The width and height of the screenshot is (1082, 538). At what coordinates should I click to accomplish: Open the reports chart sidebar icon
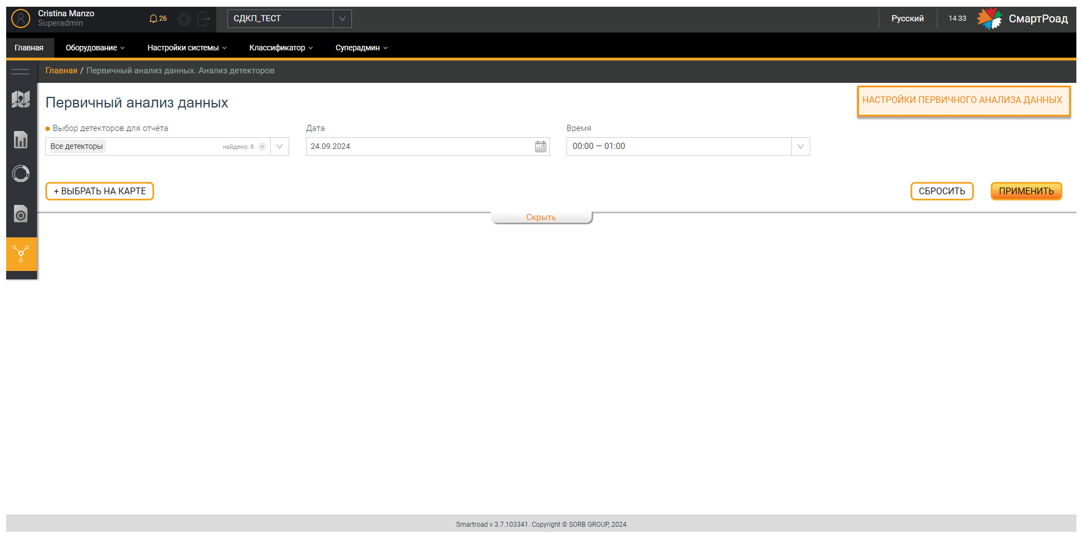(21, 139)
